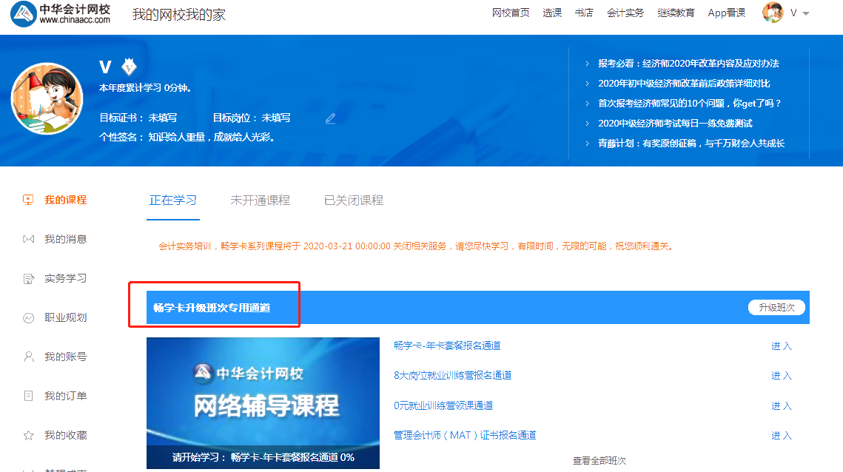Viewport: 843px width, 472px height.
Task: Click 进入 for 0元就业训练营领课通道
Action: (x=781, y=406)
